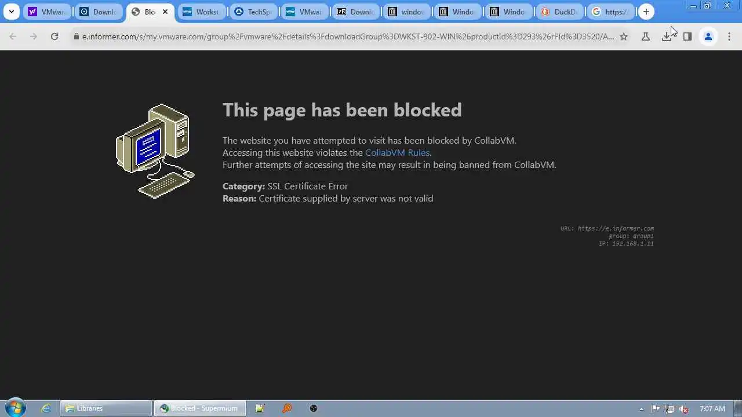This screenshot has width=742, height=417.
Task: Open Action Center flag icon
Action: click(x=656, y=409)
